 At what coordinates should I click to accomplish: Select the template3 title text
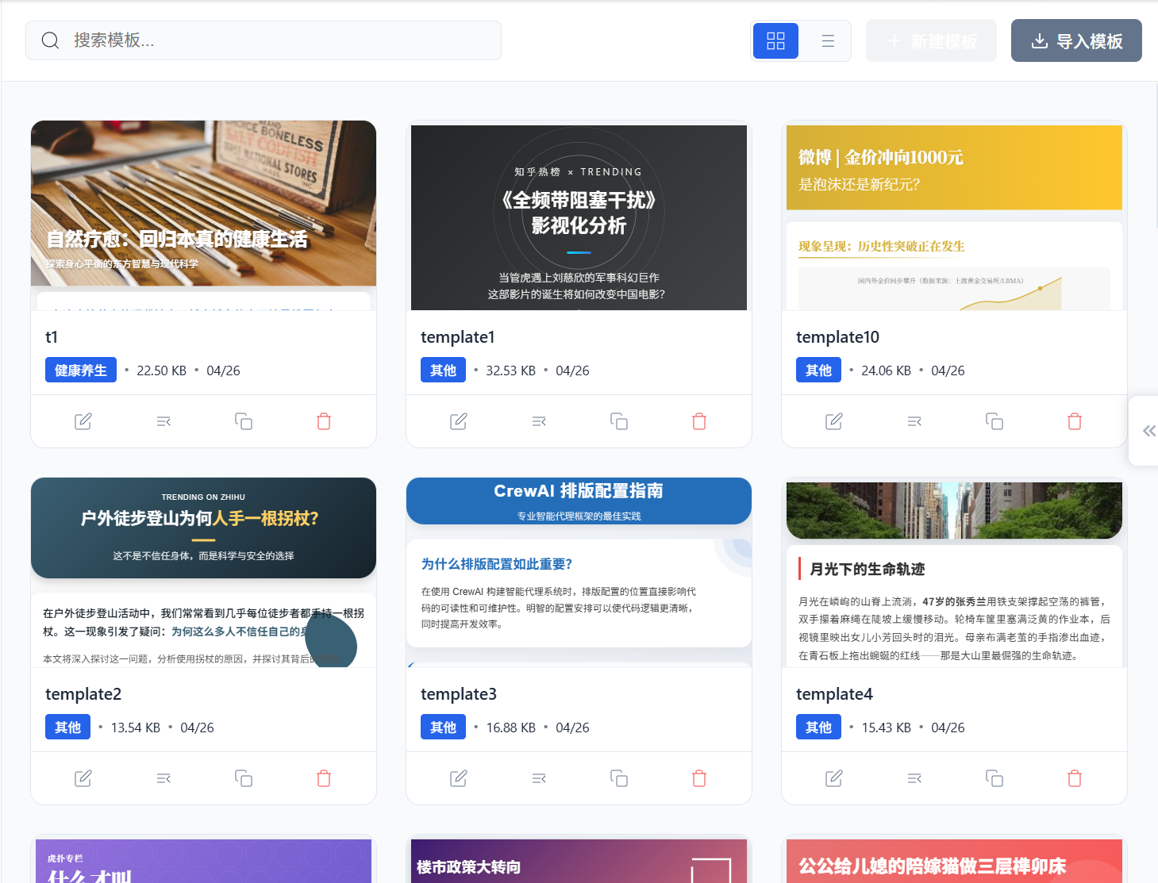459,694
